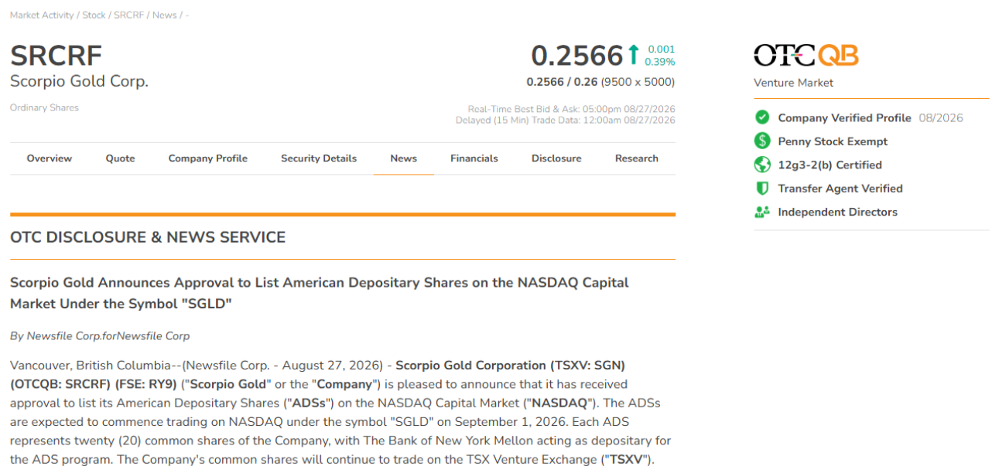Click the Scorpio Gold NASDAQ announcement headline
Image resolution: width=992 pixels, height=473 pixels.
(x=320, y=293)
